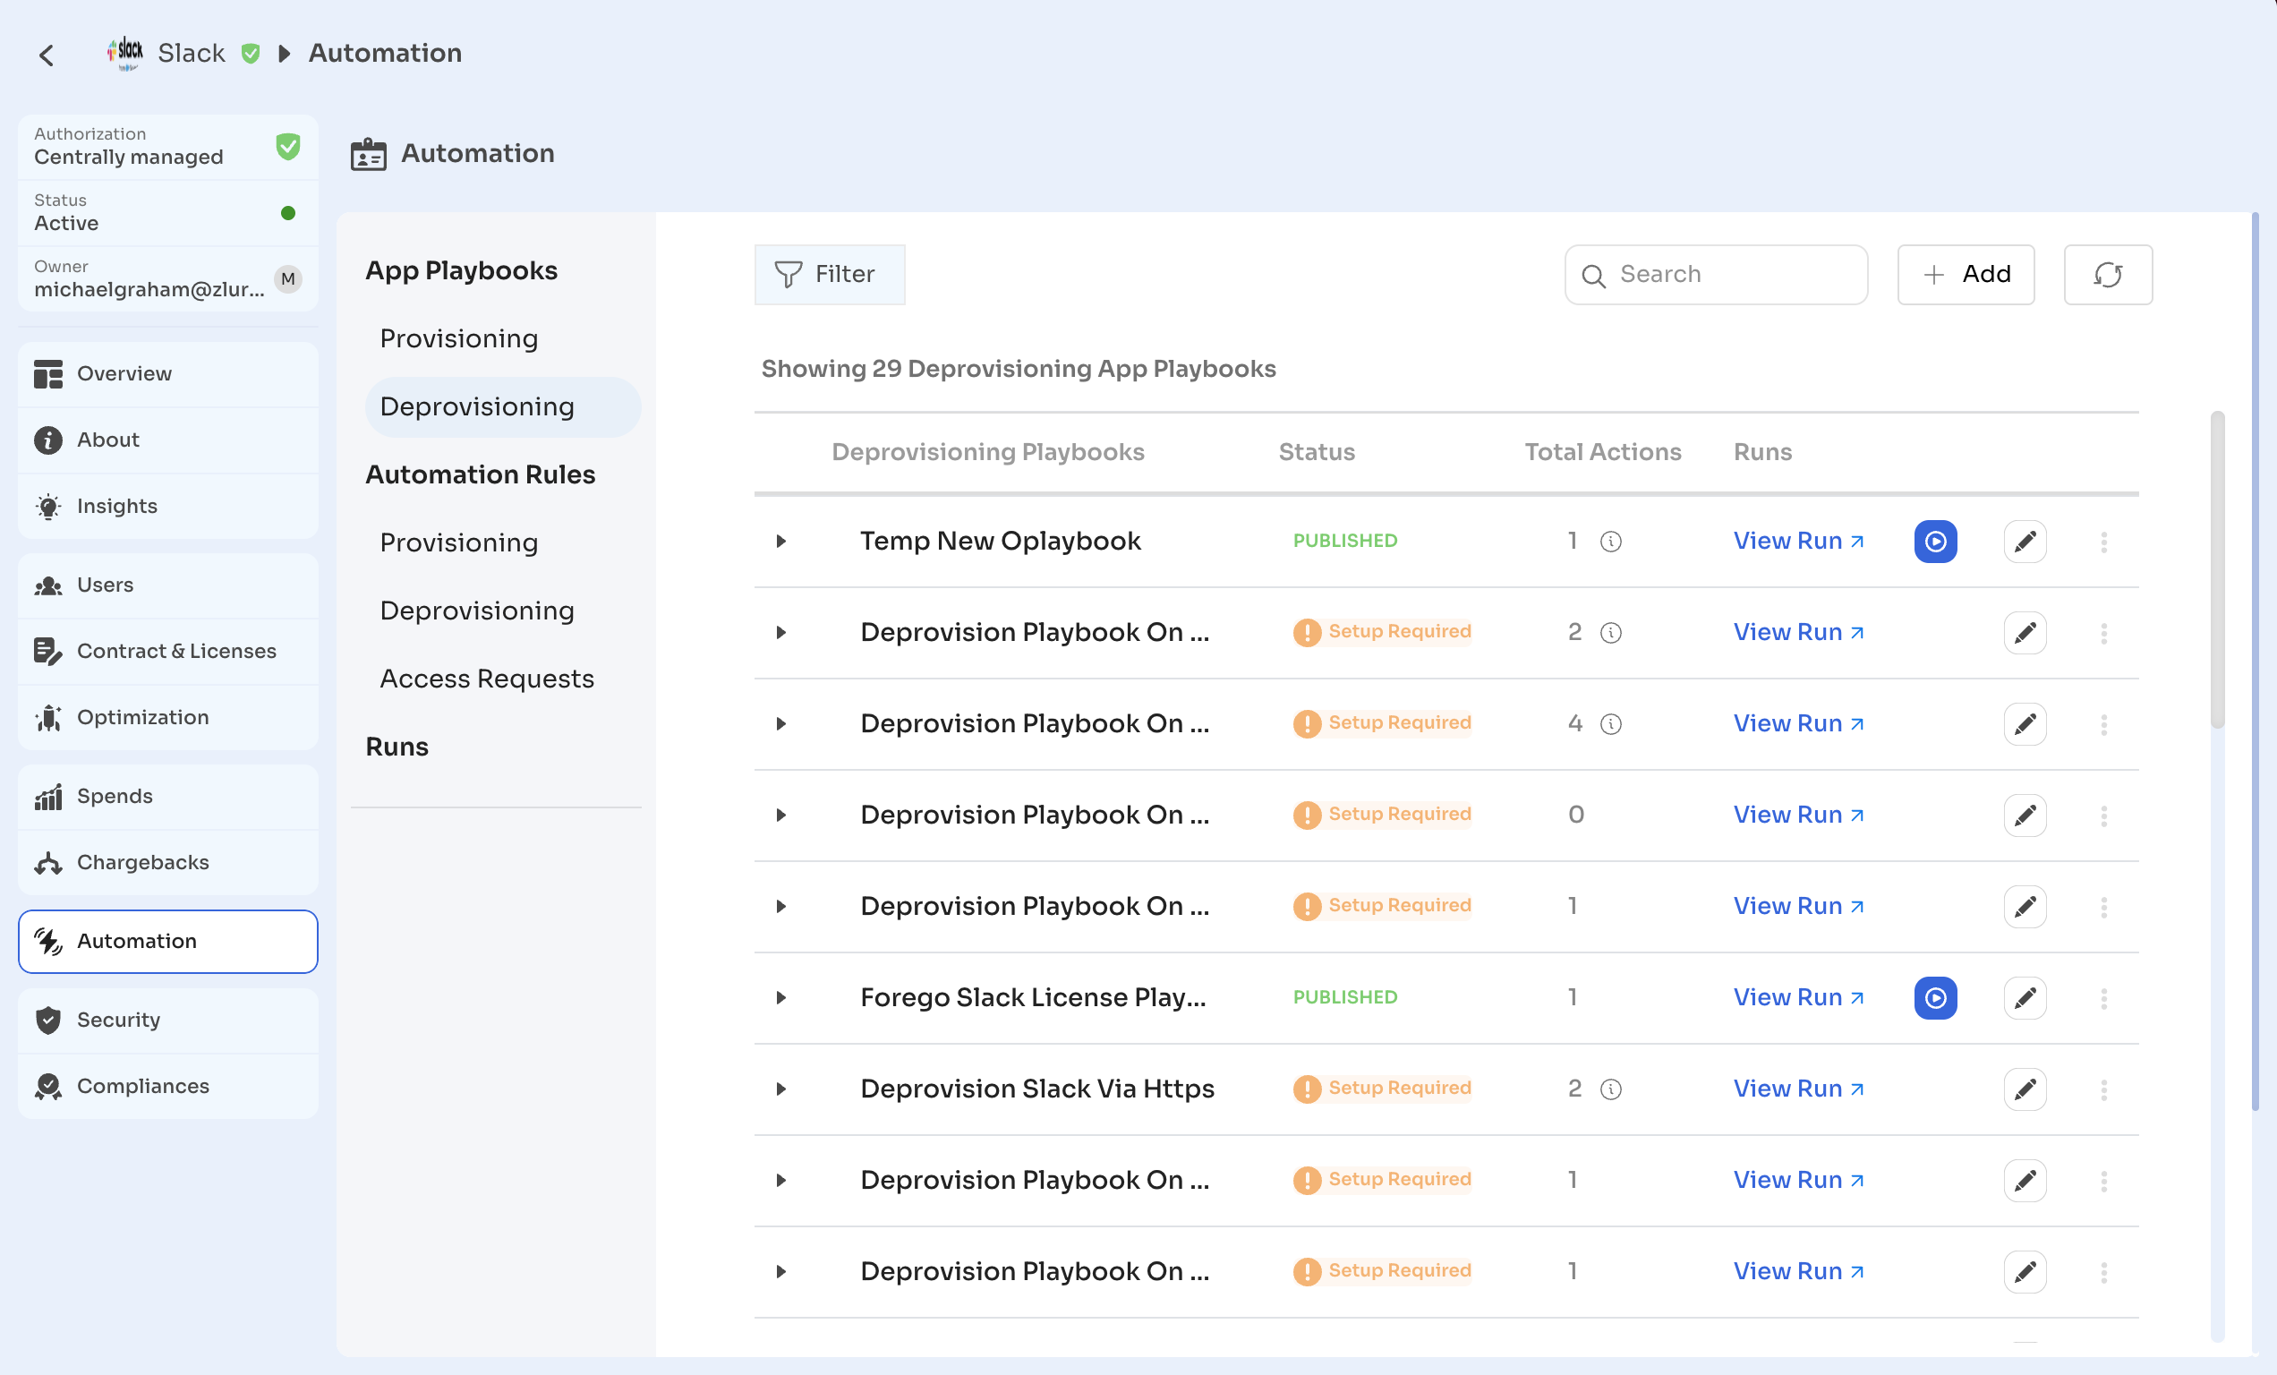Open more options for the 4-action playbook
The height and width of the screenshot is (1375, 2277).
pos(2103,725)
